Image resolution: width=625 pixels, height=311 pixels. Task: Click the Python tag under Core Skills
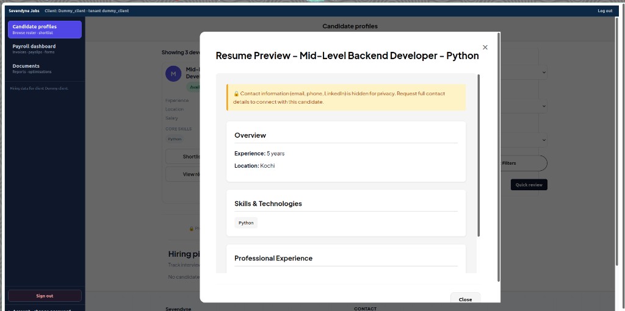[x=175, y=139]
